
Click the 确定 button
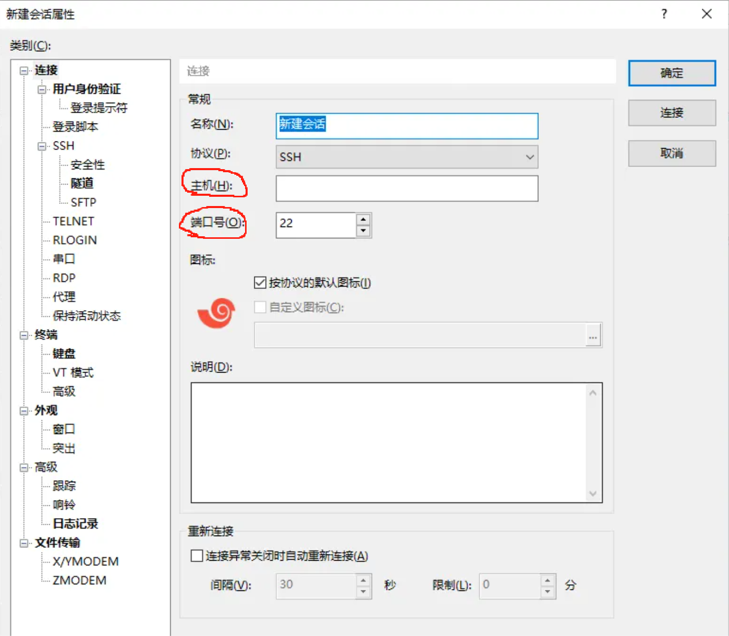click(672, 73)
